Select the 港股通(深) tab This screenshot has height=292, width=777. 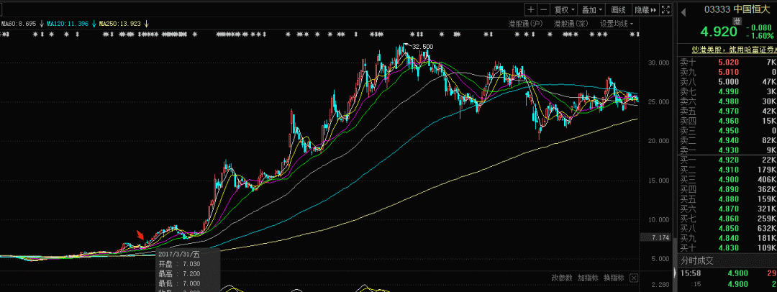coord(571,23)
